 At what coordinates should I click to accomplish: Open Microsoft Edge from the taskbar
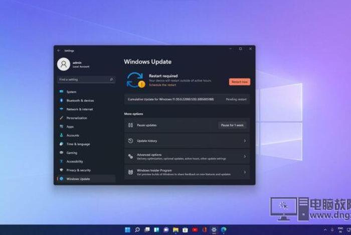[x=224, y=229]
